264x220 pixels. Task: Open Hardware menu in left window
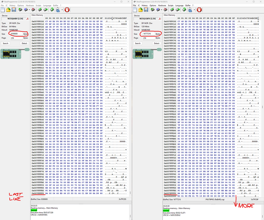[30, 5]
